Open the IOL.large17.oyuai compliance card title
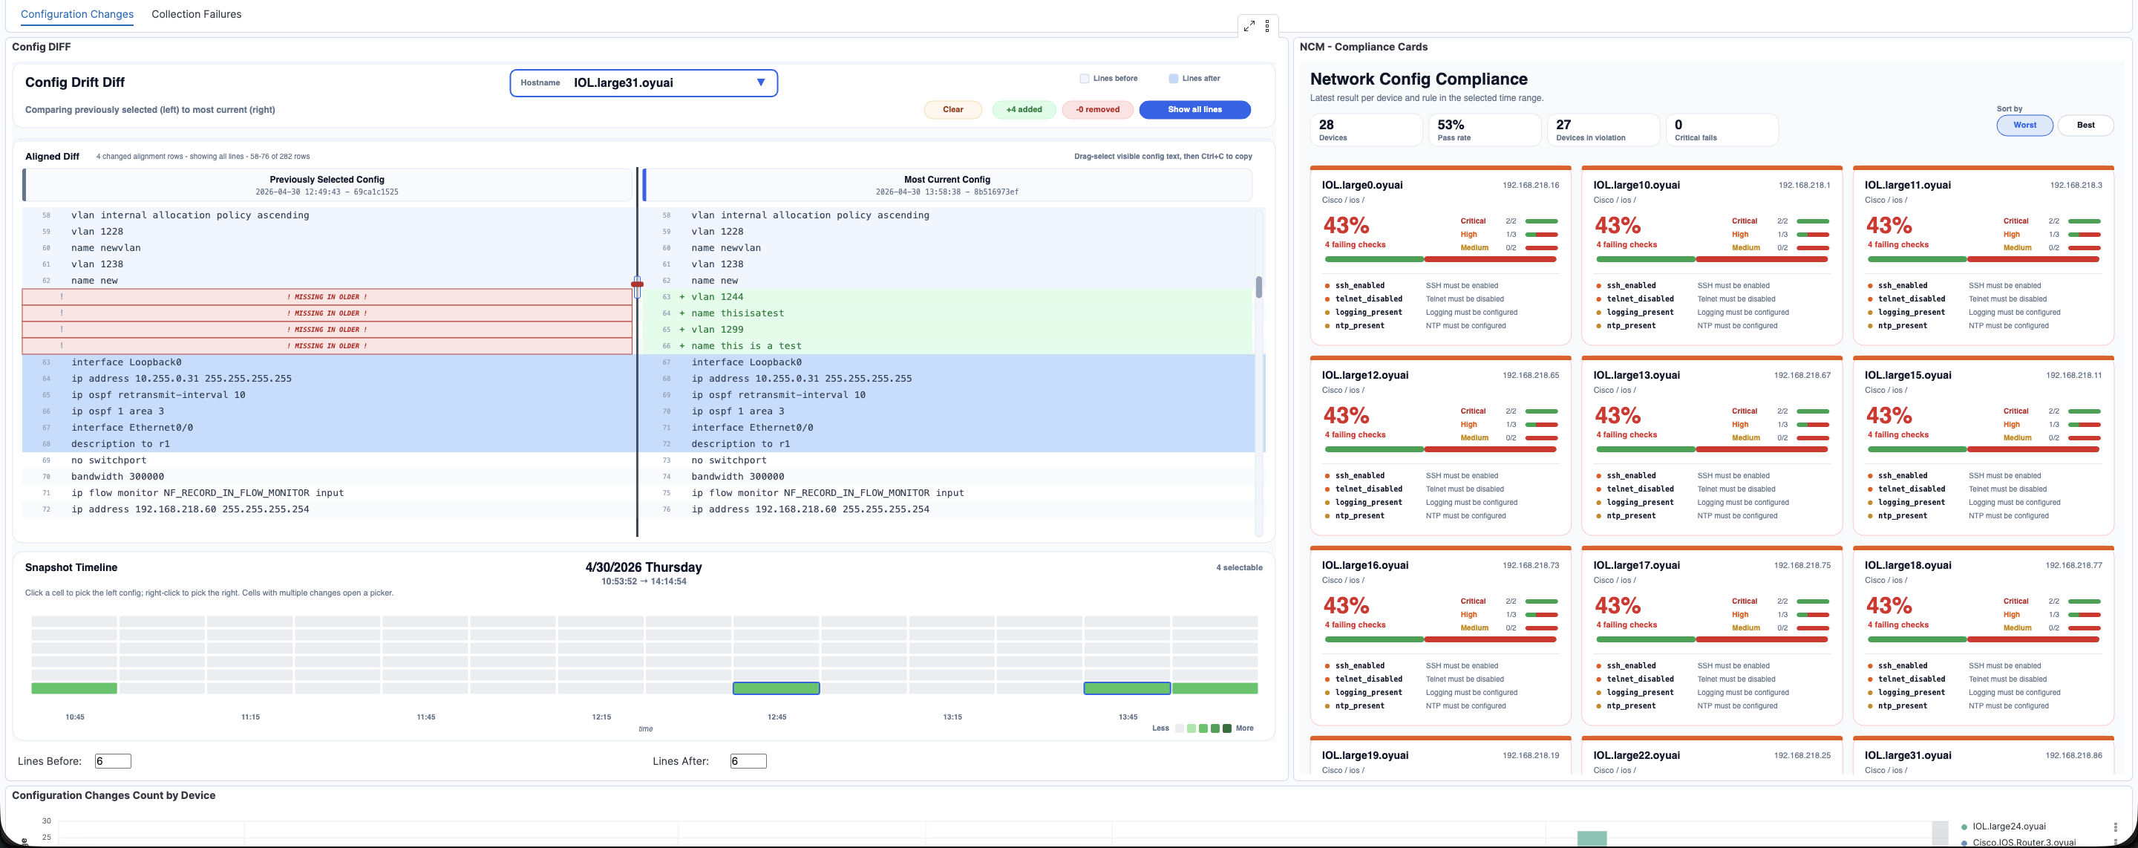The height and width of the screenshot is (848, 2138). 1636,566
